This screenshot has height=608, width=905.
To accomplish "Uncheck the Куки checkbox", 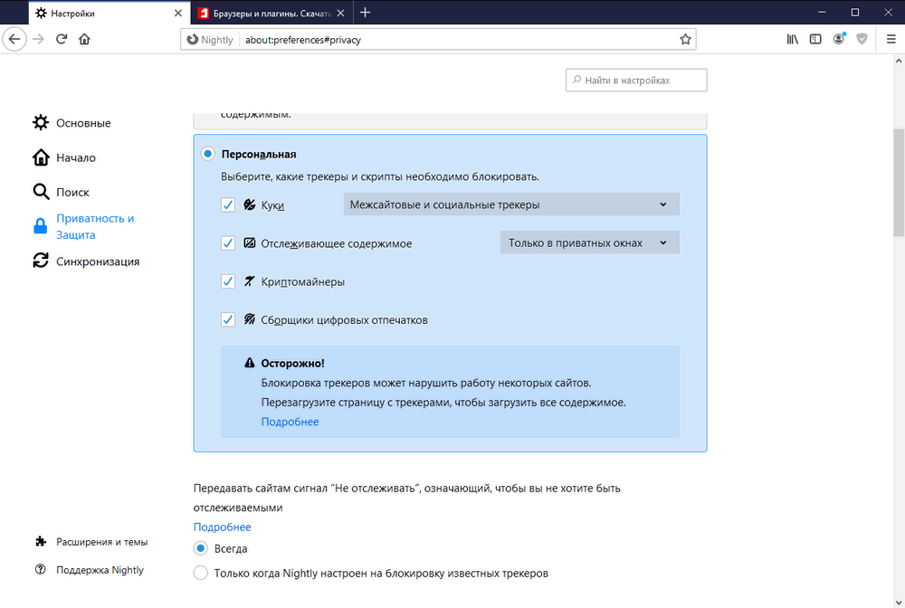I will pos(227,204).
